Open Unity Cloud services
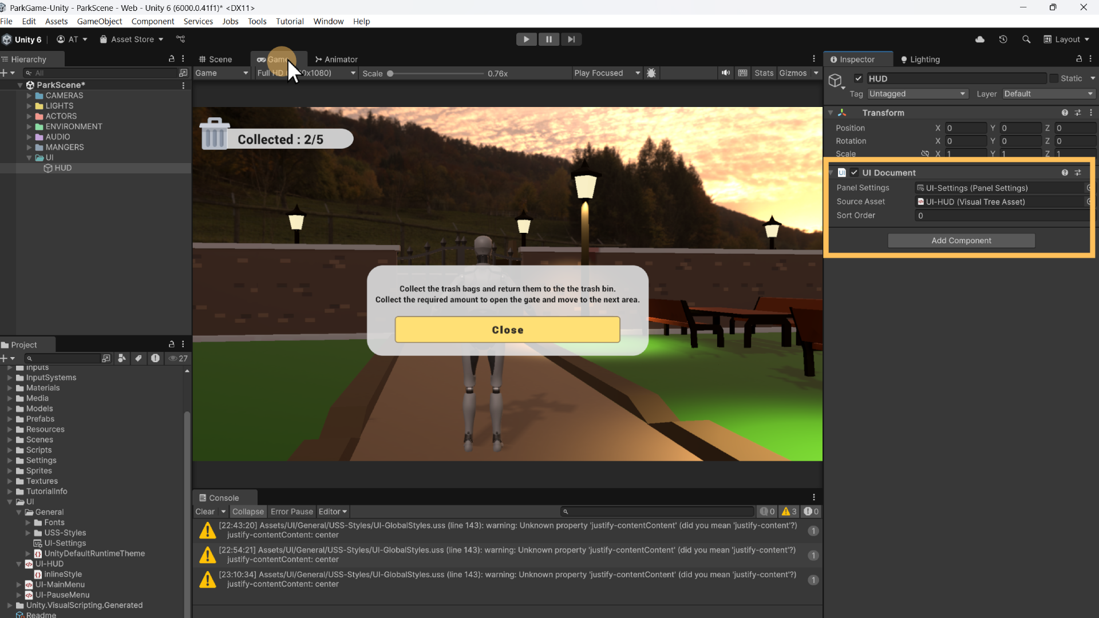 click(x=980, y=39)
